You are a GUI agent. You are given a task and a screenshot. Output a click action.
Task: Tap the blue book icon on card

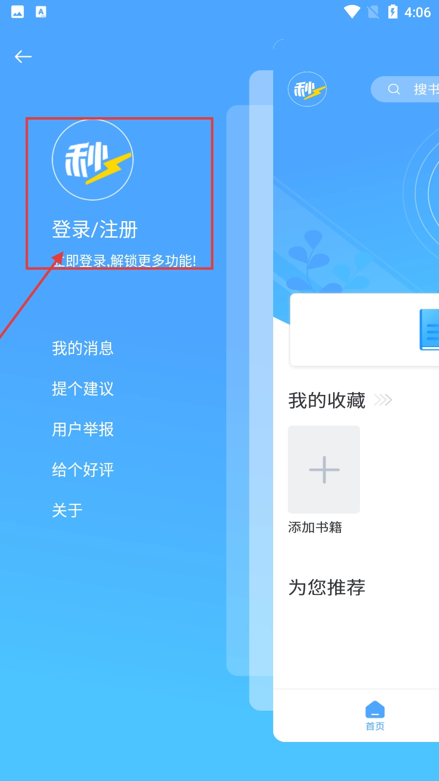pos(429,329)
